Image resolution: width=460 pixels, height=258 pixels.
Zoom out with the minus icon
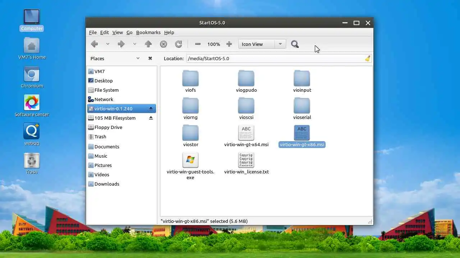coord(198,44)
